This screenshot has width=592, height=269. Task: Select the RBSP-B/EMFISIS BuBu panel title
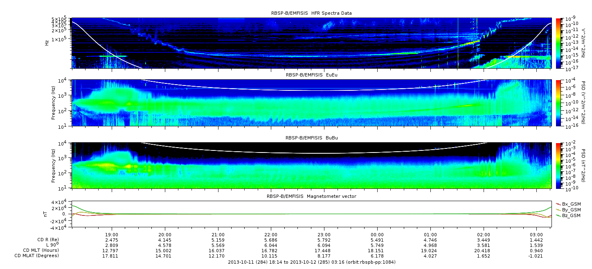[311, 138]
